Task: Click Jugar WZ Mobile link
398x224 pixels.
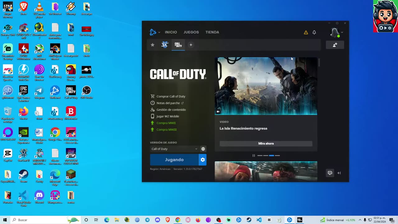Action: coord(165,116)
